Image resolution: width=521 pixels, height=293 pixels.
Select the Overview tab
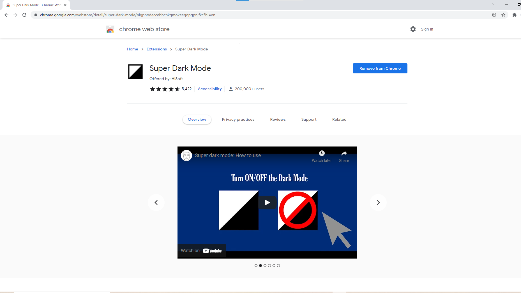(197, 119)
